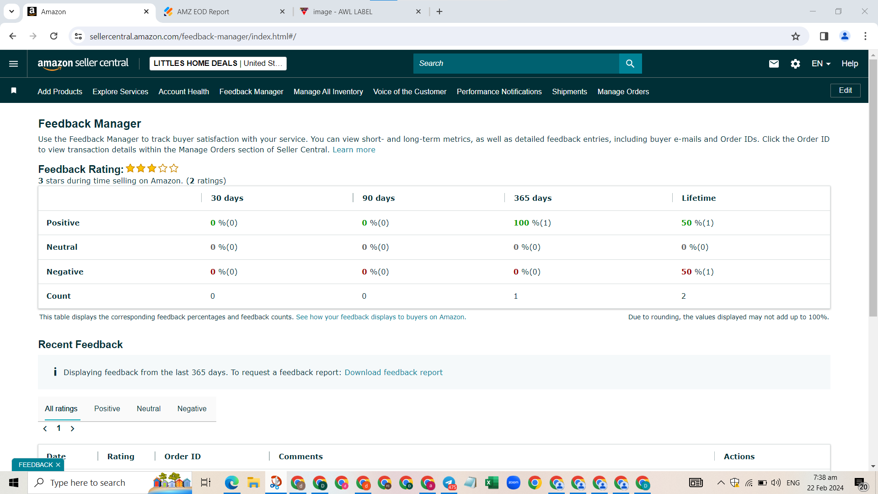The image size is (878, 494).
Task: Go to the previous feedback page arrow
Action: (45, 429)
